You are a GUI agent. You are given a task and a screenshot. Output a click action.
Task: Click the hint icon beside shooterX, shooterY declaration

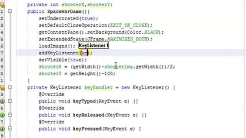[x=2, y=5]
